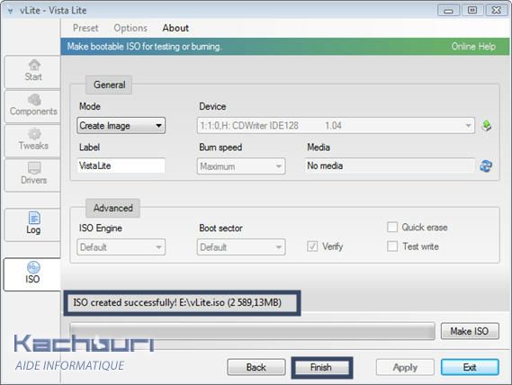Toggle the Verify checkbox
Image resolution: width=512 pixels, height=385 pixels.
(312, 246)
